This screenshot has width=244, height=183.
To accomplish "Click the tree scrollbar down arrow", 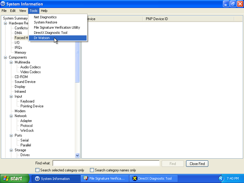I will [x=77, y=155].
